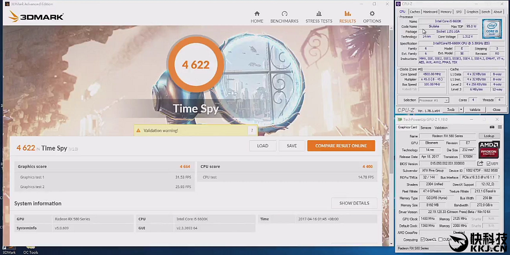The height and width of the screenshot is (255, 510).
Task: Switch to the Sensors tab in GPU-Z
Action: [x=425, y=128]
